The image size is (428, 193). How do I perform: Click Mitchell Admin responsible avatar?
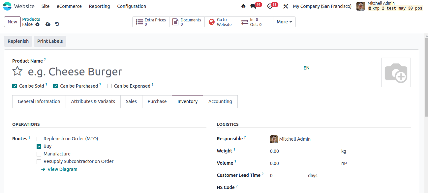274,139
